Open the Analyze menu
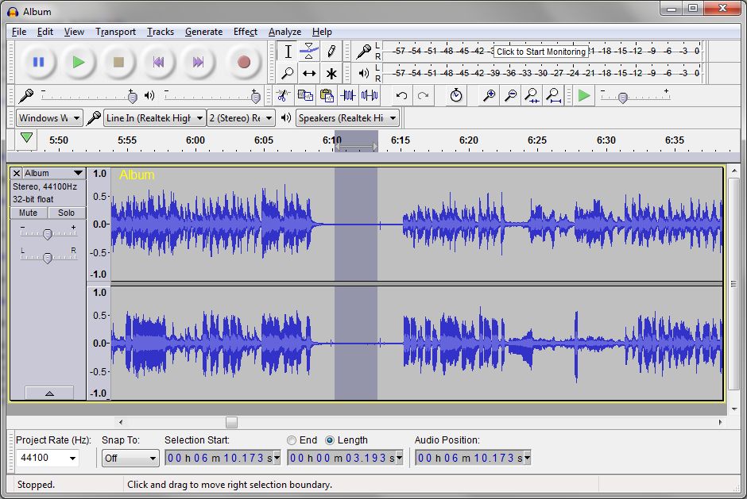 [284, 32]
